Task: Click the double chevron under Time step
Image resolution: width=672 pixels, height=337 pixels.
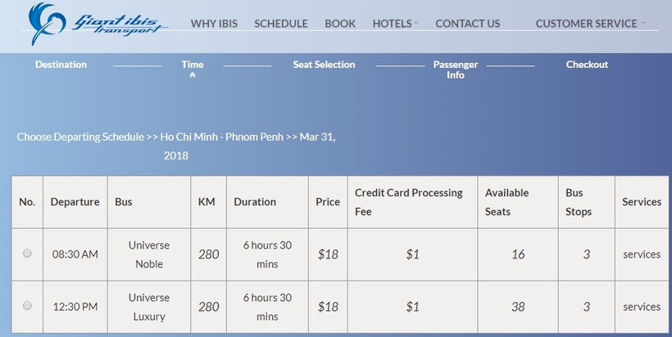Action: [193, 75]
